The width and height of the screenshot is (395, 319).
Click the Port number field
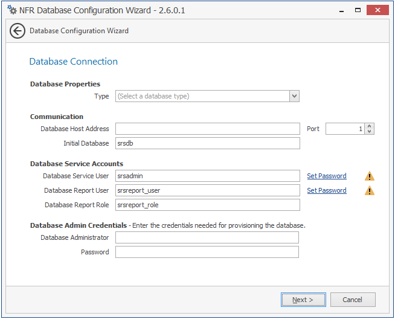(345, 129)
